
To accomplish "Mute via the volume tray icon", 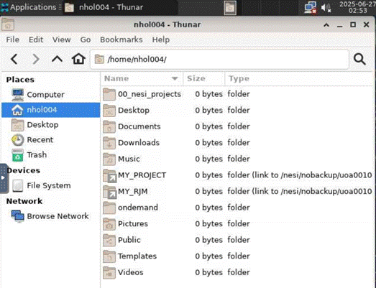I will pos(326,8).
